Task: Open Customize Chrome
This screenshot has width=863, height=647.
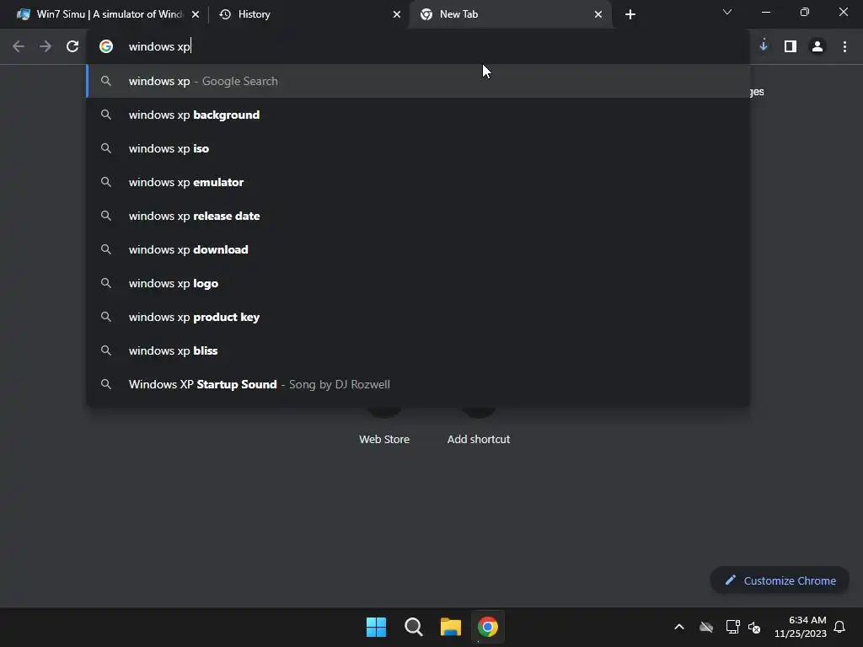Action: click(x=780, y=580)
